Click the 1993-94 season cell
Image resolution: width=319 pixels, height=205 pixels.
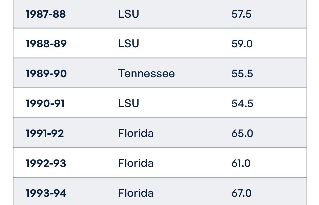46,193
